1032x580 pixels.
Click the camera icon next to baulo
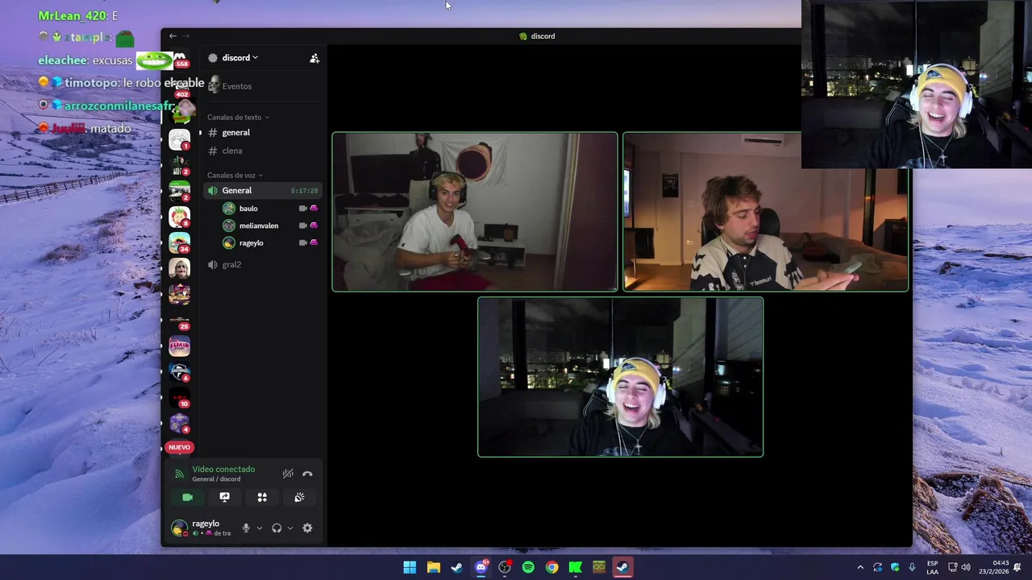coord(303,209)
